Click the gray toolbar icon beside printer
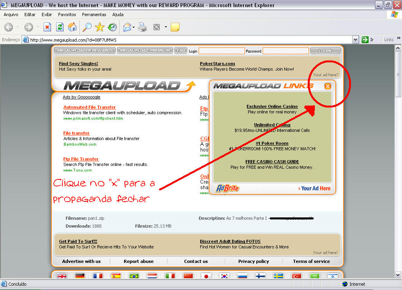 coord(156,27)
